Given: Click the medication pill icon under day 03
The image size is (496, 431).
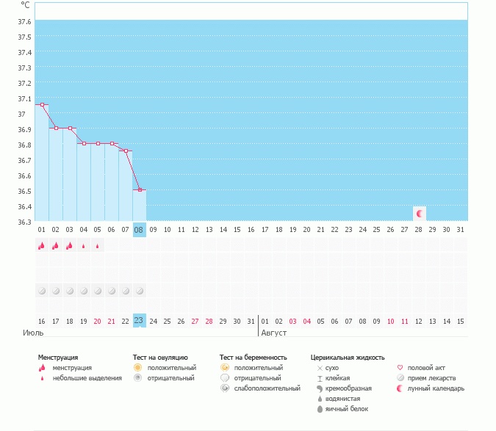Looking at the screenshot, I should (70, 291).
